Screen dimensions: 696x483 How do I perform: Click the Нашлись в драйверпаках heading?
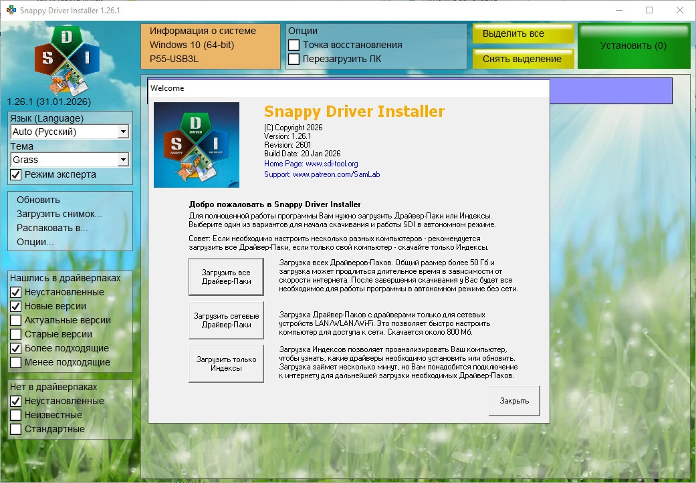pos(66,278)
